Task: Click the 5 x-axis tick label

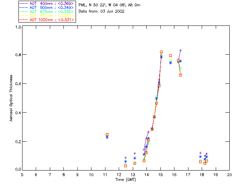Action: point(22,175)
